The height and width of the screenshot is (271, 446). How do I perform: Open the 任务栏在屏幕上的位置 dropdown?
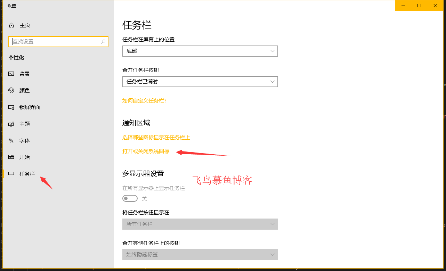[x=200, y=51]
